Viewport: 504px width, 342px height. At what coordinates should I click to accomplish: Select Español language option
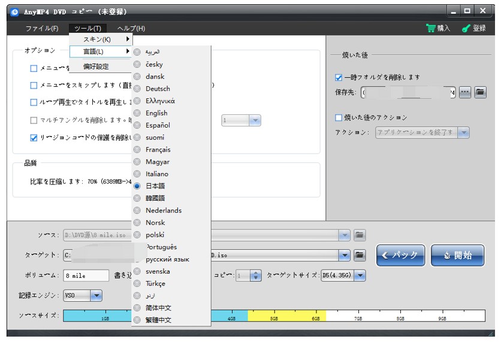[x=171, y=125]
